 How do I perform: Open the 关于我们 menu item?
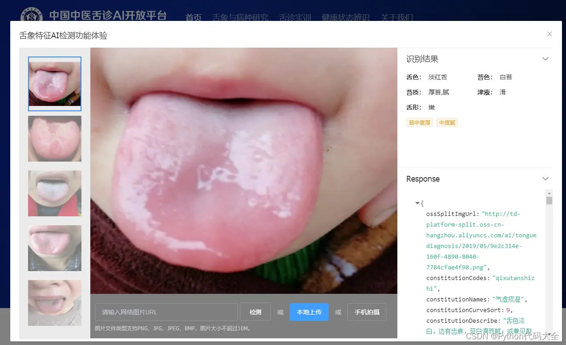click(x=397, y=18)
